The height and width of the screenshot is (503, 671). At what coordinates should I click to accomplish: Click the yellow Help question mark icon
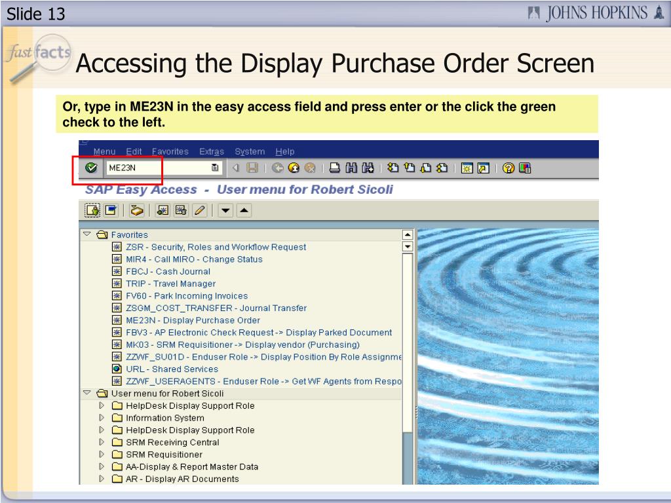(508, 168)
